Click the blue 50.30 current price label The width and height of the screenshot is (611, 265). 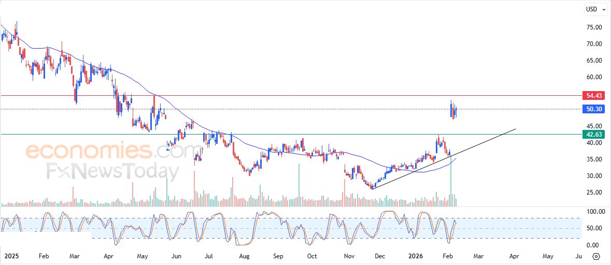[594, 109]
